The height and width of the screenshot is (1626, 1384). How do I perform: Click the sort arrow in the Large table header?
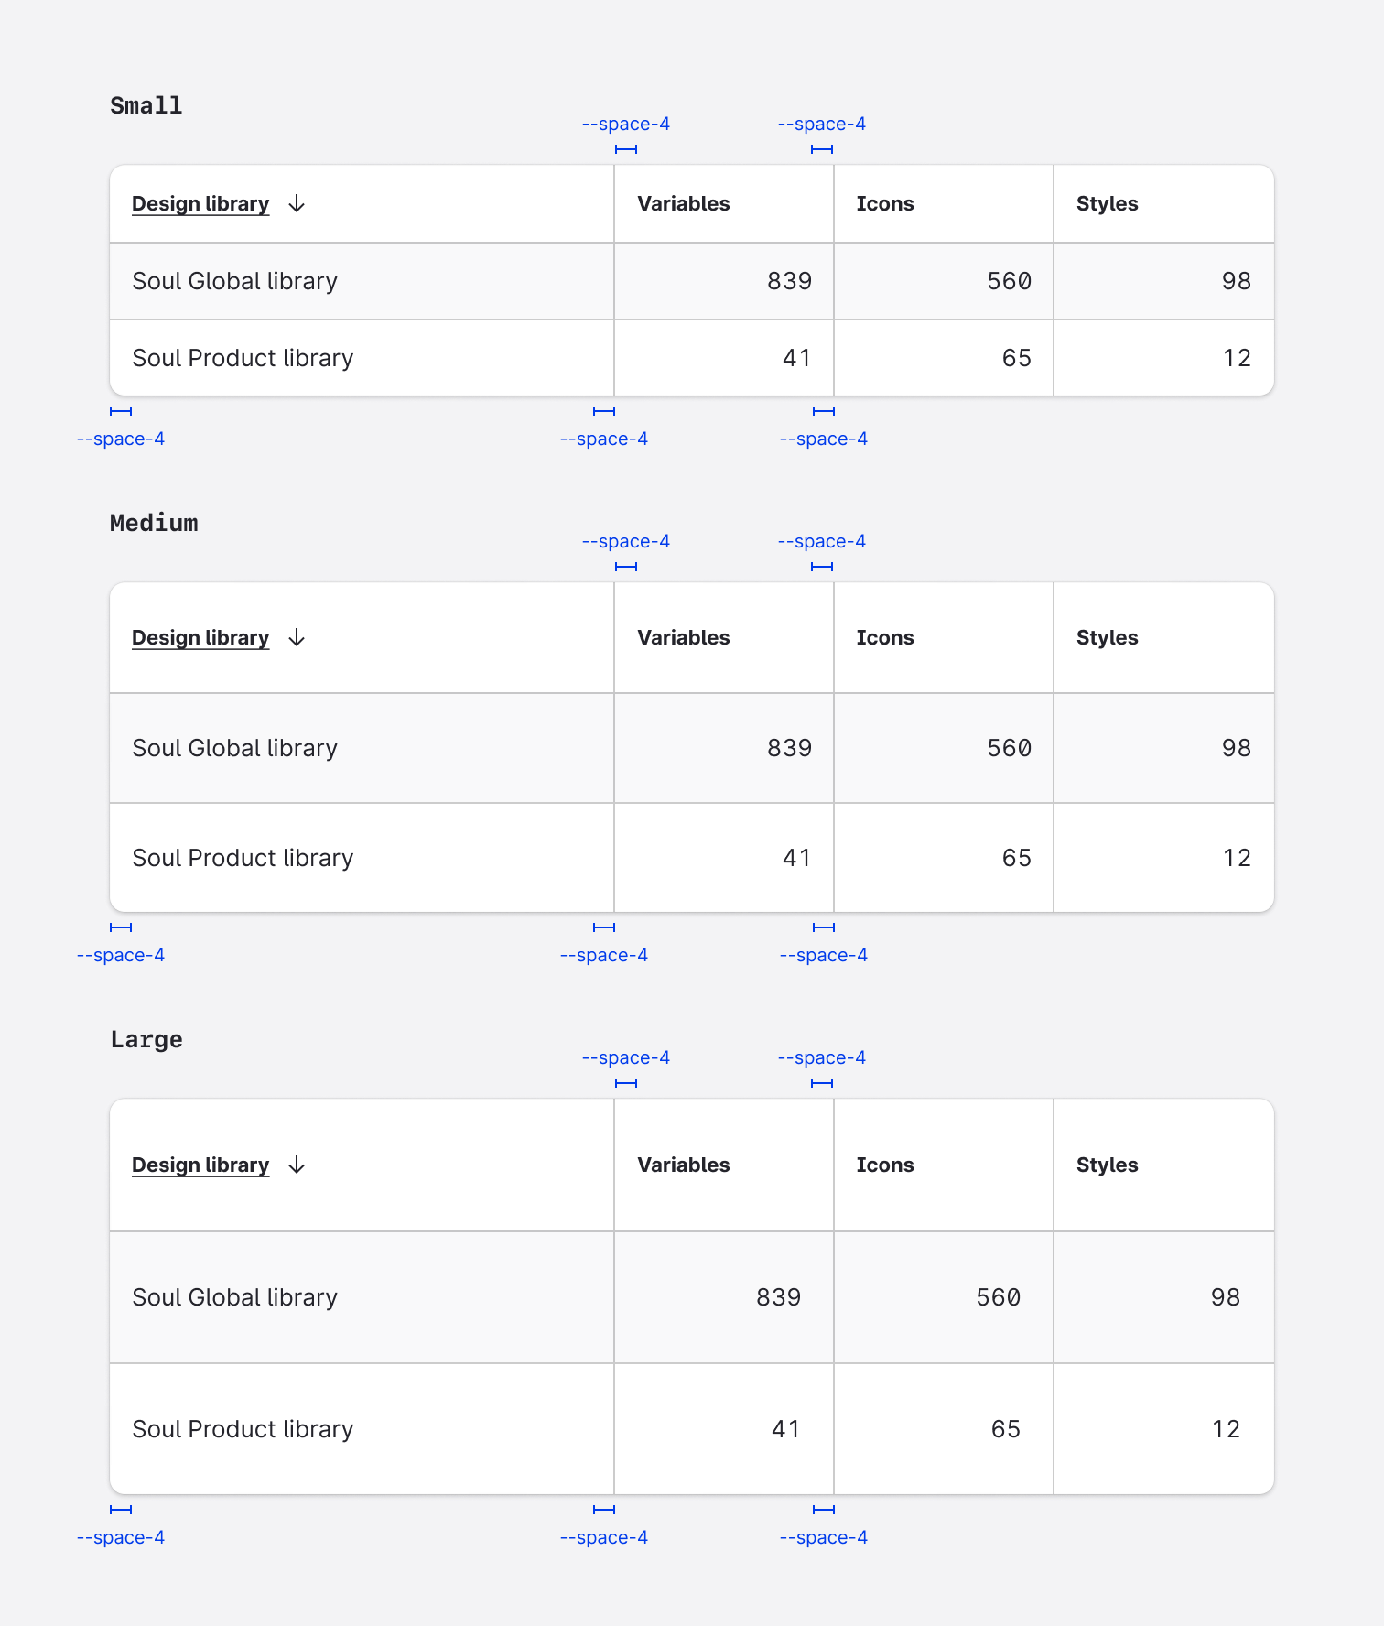coord(297,1165)
